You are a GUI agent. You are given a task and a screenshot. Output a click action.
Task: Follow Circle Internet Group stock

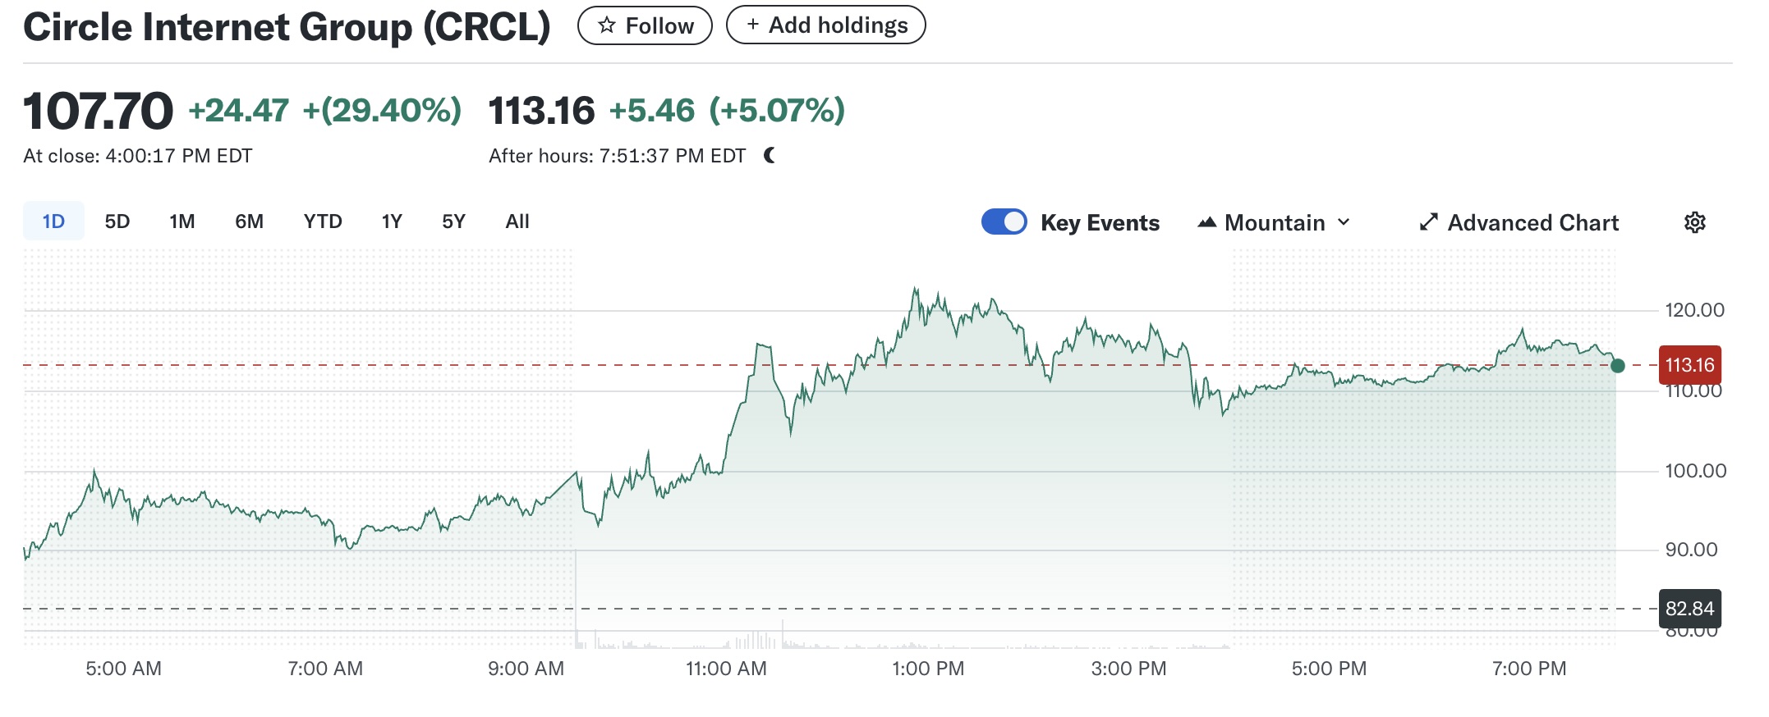[x=645, y=25]
